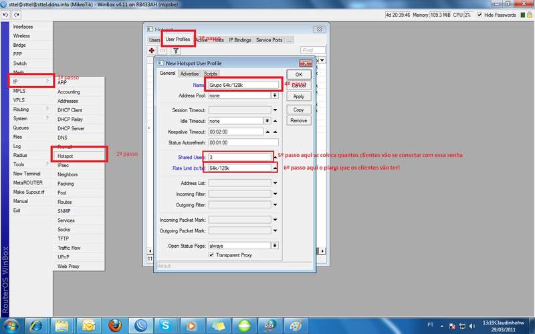Screen dimensions: 535x334
Task: Click the Keepalive Timeout input field
Action: [x=236, y=132]
